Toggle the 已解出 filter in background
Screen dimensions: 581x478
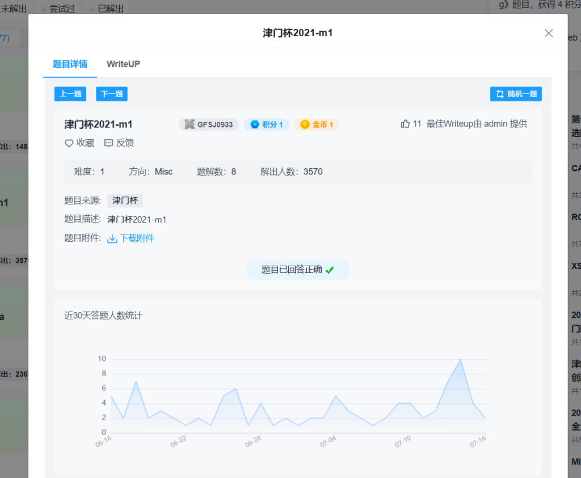coord(107,9)
